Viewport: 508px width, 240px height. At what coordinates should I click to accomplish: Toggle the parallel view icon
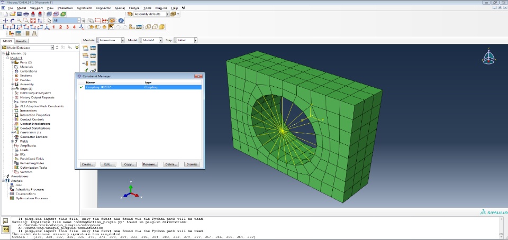pos(28,34)
